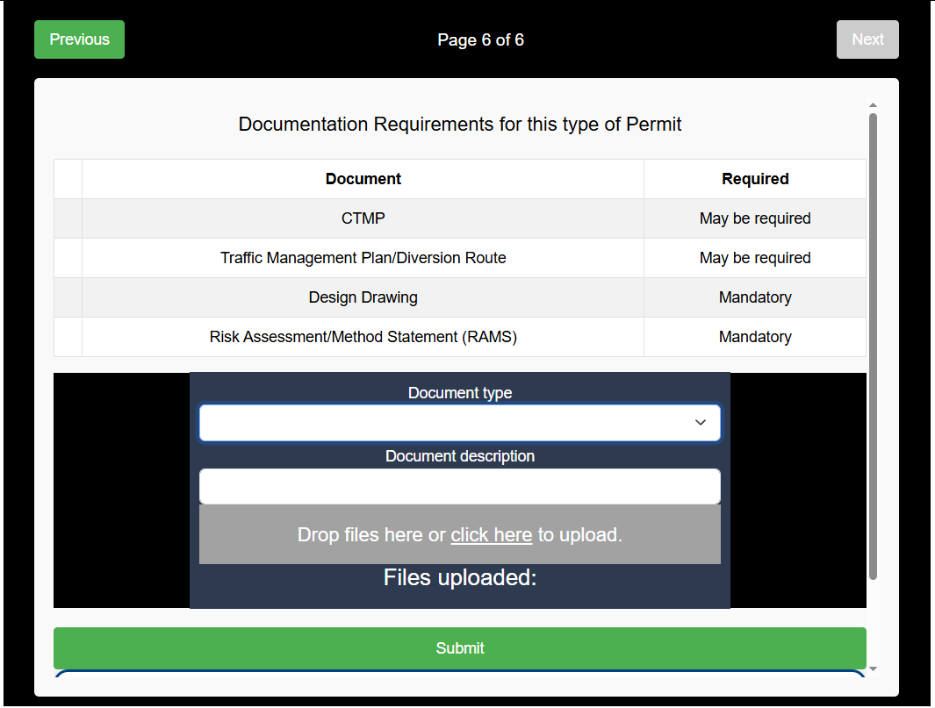
Task: Click the Design Drawing row
Action: click(x=363, y=297)
